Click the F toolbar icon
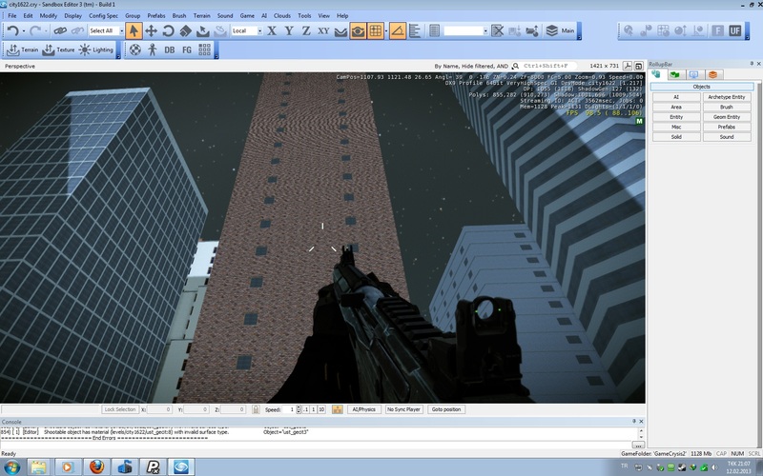The height and width of the screenshot is (476, 763). 717,31
